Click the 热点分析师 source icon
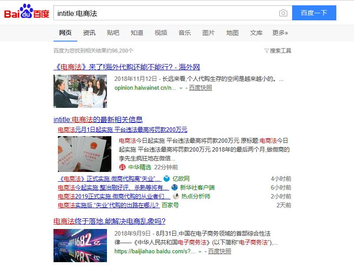This screenshot has width=354, height=267. click(175, 196)
